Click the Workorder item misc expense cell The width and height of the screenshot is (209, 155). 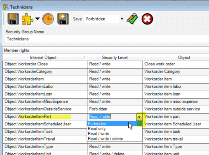click(x=176, y=102)
